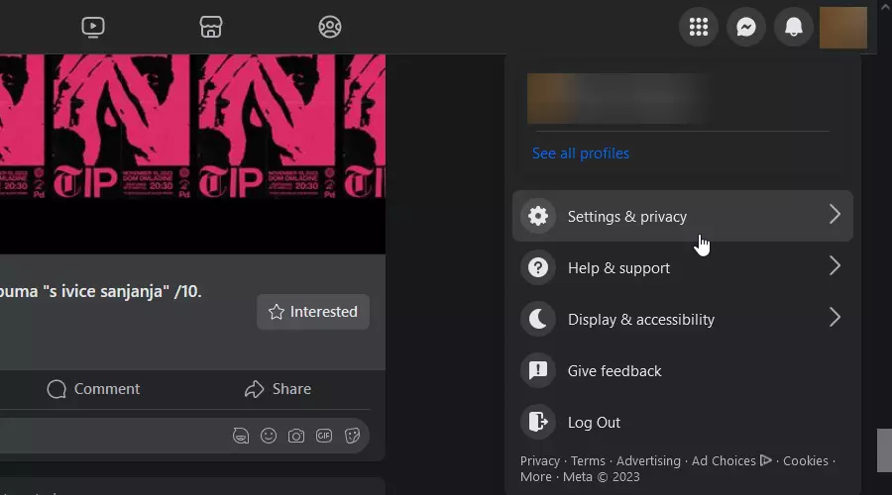Open Messenger chats
Image resolution: width=892 pixels, height=495 pixels.
tap(746, 27)
